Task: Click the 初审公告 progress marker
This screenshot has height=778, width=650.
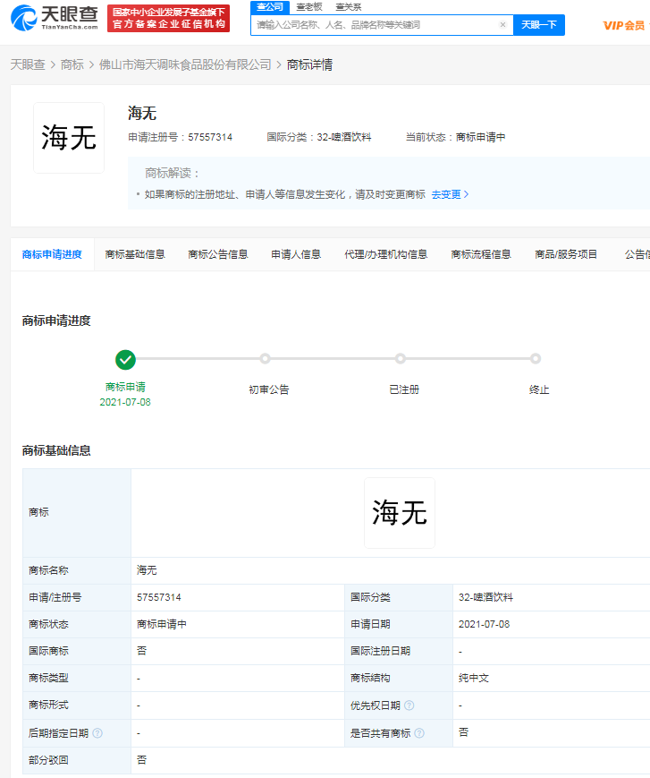Action: (x=265, y=358)
